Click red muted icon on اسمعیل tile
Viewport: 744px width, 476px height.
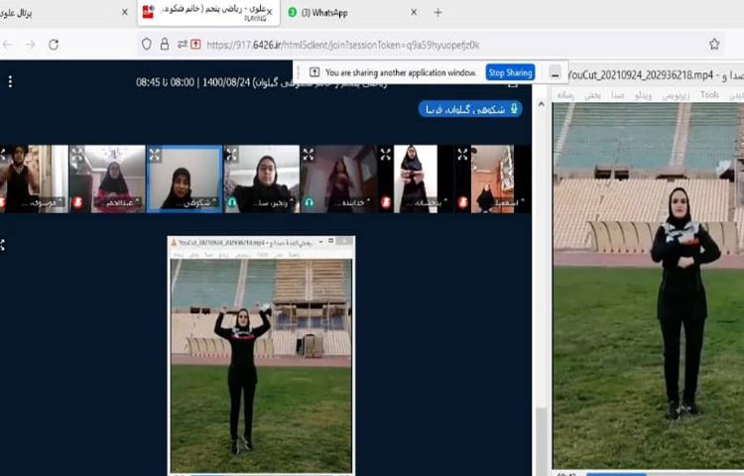pyautogui.click(x=463, y=203)
